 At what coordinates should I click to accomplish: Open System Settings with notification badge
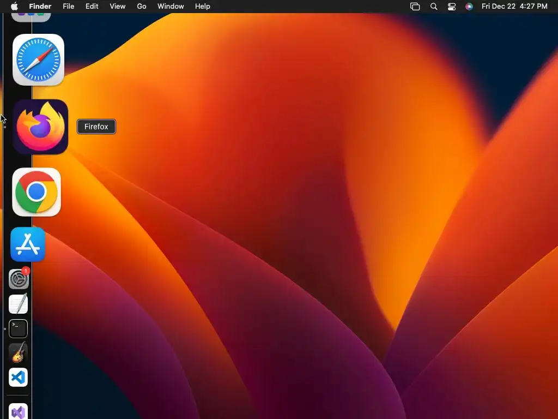(x=19, y=279)
